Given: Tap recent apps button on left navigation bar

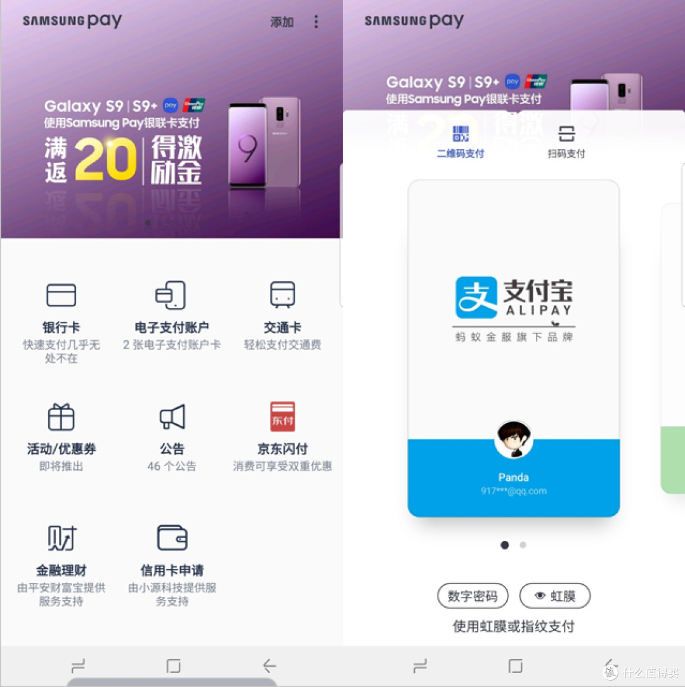Looking at the screenshot, I should click(x=78, y=666).
